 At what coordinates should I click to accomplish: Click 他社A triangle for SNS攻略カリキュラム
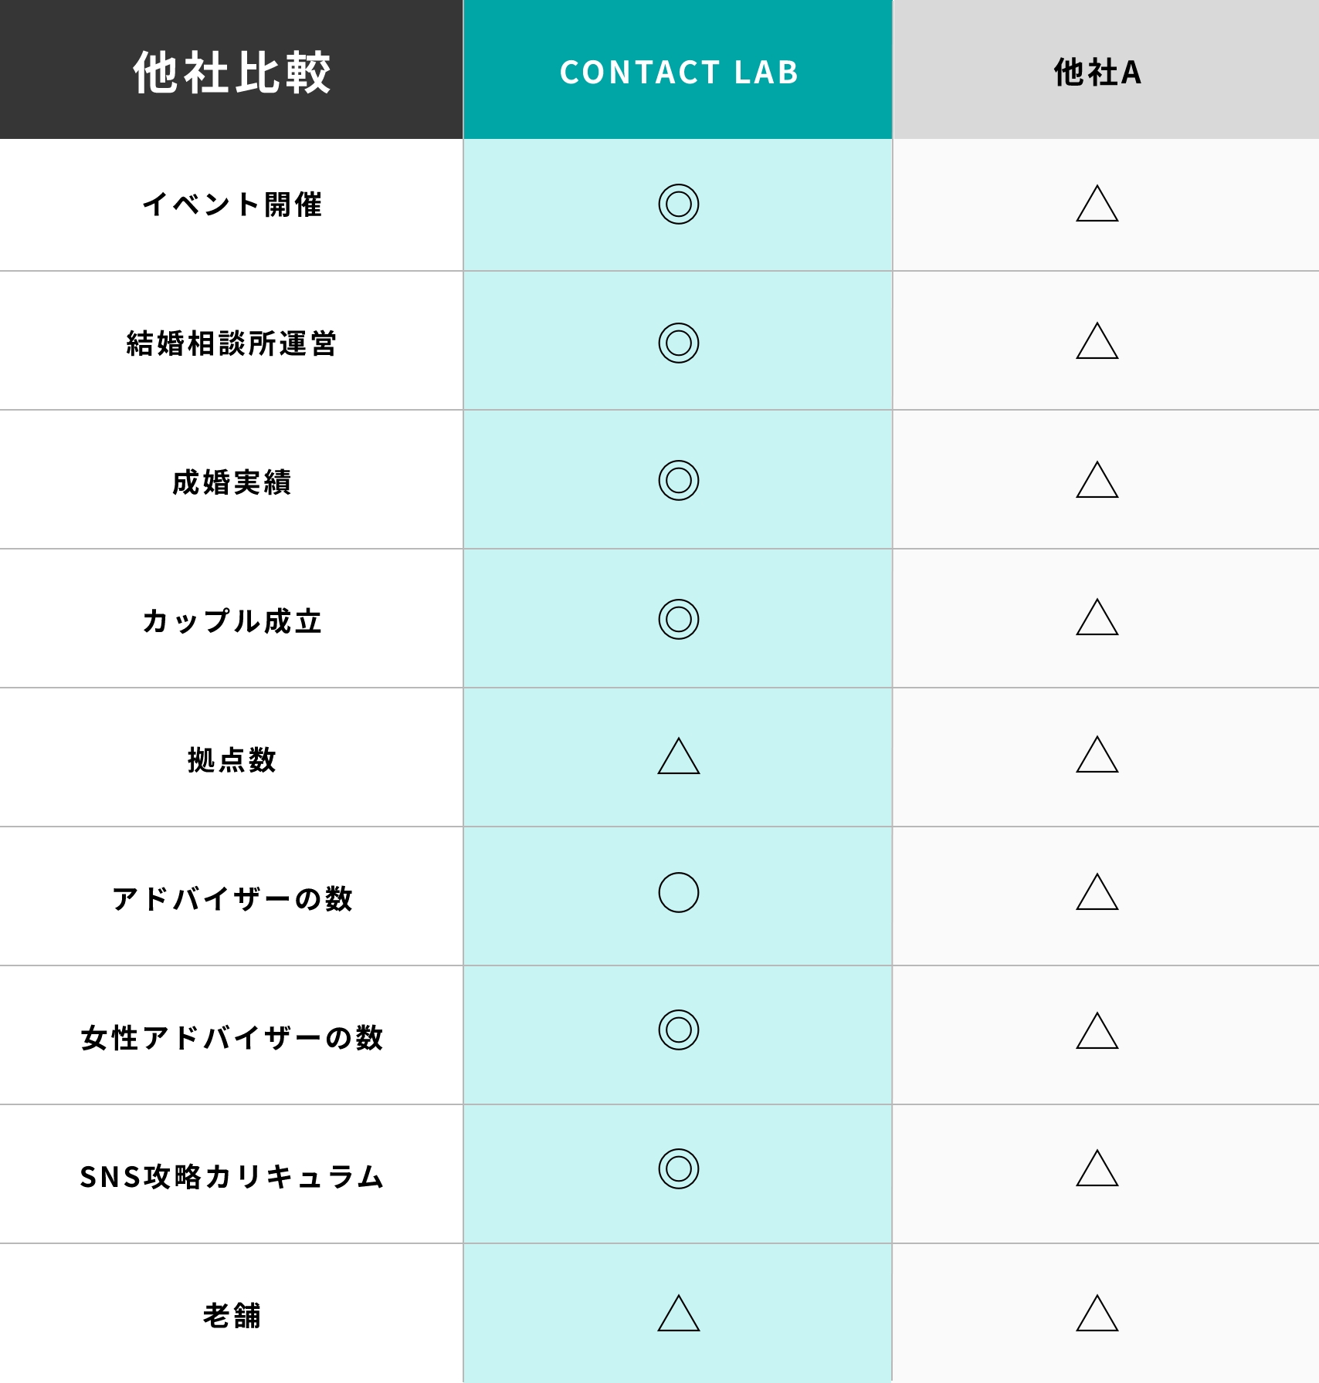[x=1097, y=1168]
